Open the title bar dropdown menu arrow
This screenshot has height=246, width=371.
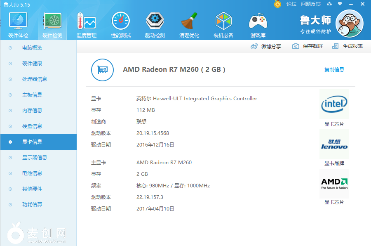[339, 4]
